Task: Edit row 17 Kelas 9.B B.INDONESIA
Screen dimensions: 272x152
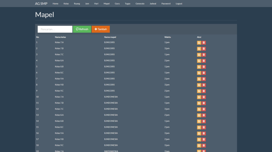Action: coord(199,139)
